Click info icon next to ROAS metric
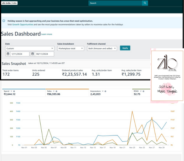184x161 pixels. click(x=143, y=91)
